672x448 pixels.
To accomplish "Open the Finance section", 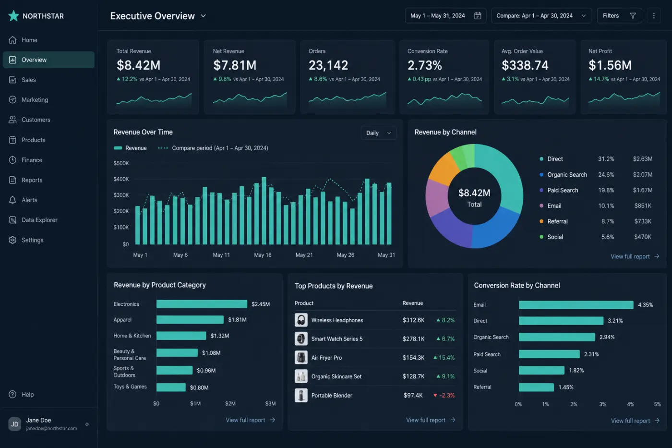I will coord(48,160).
